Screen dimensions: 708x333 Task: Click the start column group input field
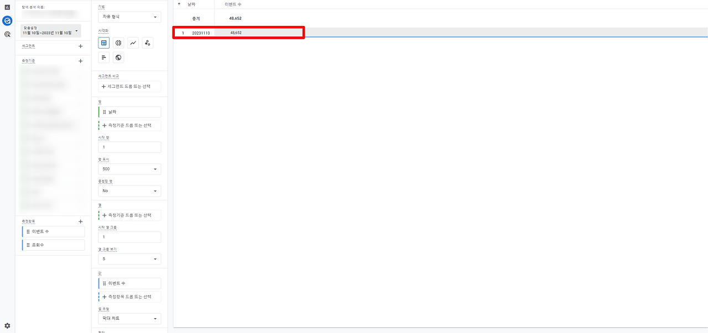click(129, 237)
